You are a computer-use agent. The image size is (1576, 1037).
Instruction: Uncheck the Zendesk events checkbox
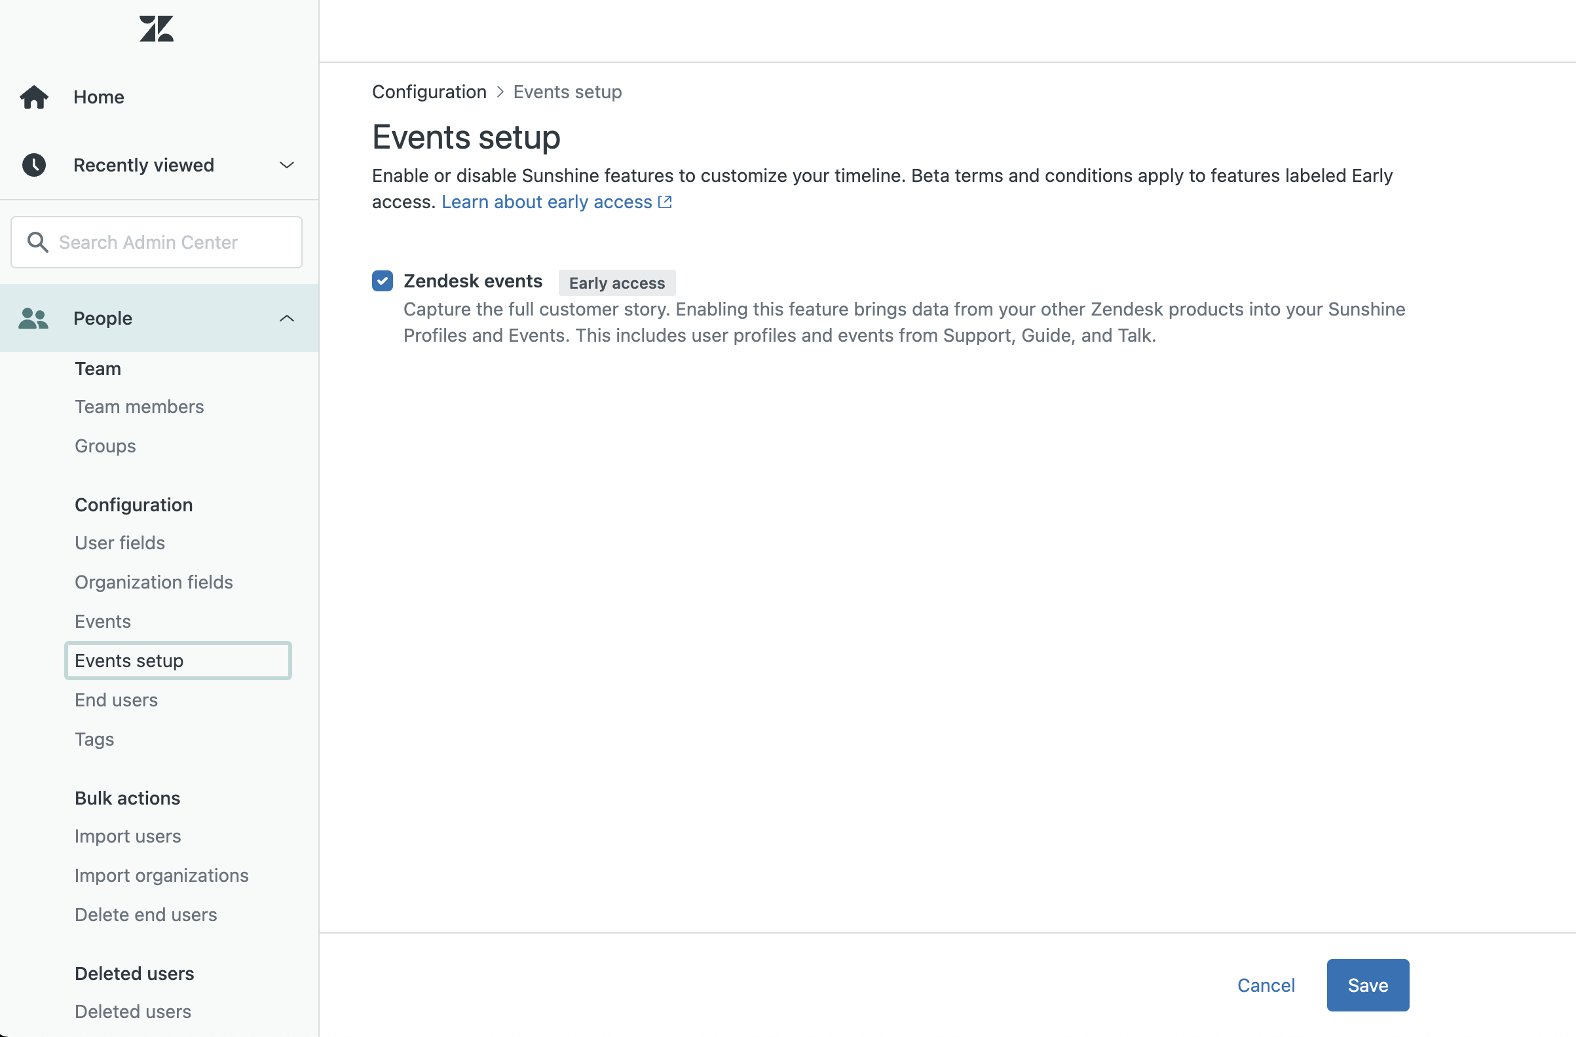pos(382,281)
